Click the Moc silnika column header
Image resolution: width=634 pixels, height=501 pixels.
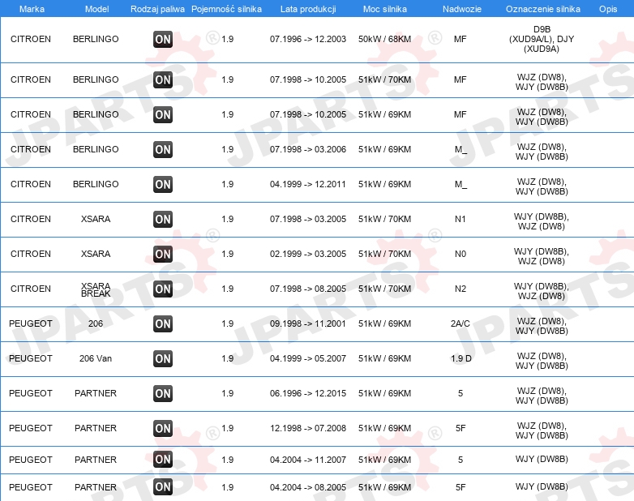385,9
